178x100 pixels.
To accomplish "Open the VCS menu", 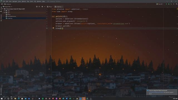I will pyautogui.click(x=35, y=1).
